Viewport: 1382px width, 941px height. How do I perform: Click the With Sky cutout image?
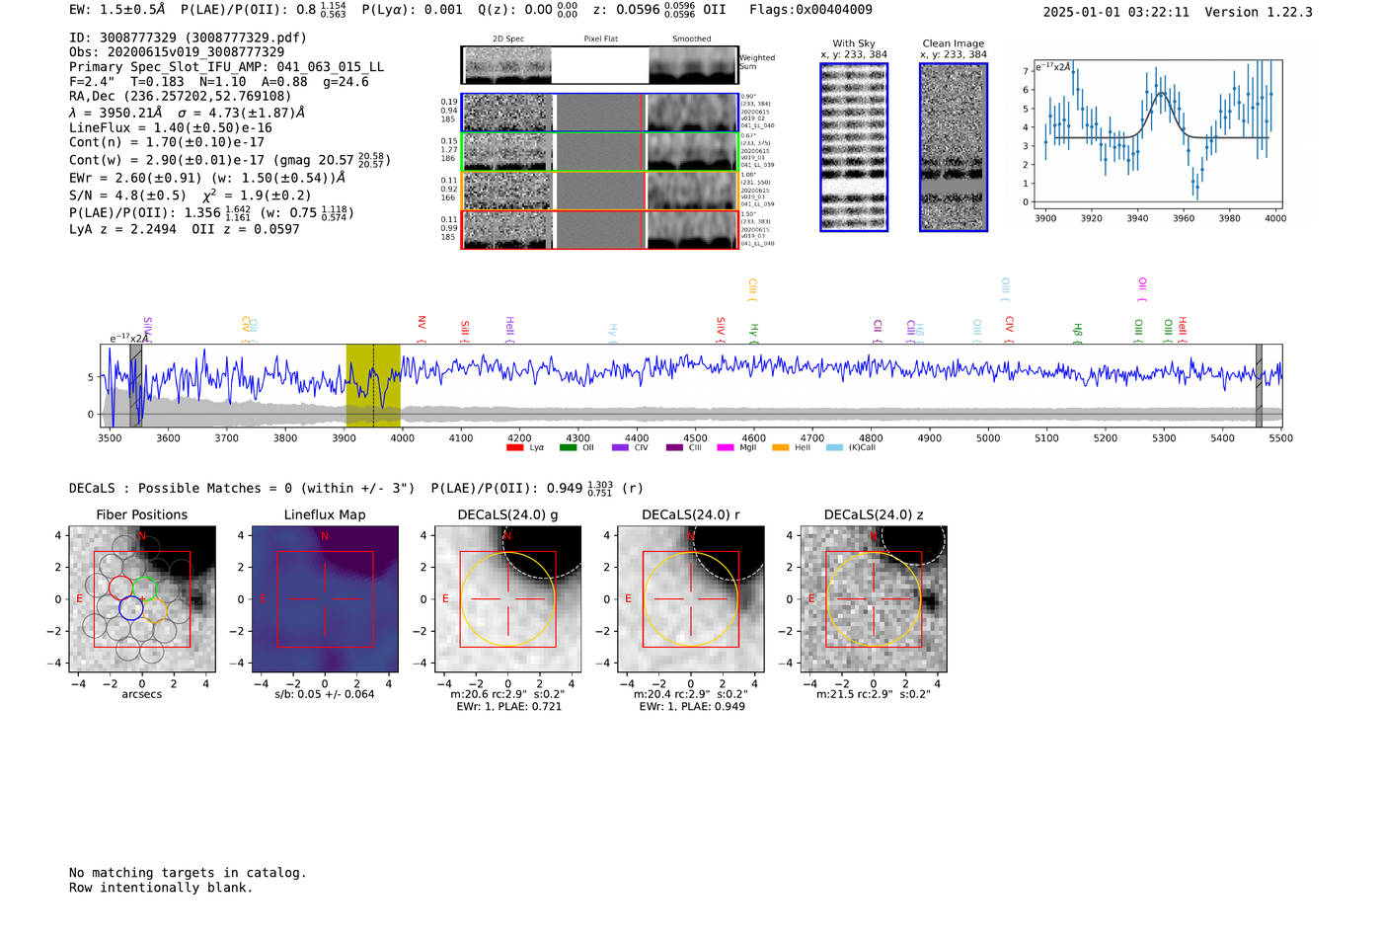point(854,147)
